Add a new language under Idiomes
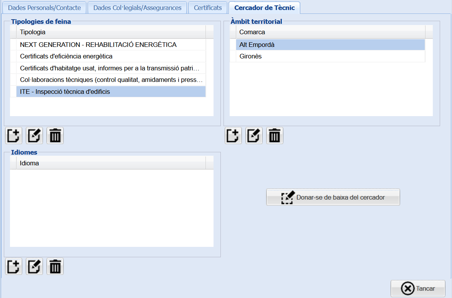 point(13,266)
